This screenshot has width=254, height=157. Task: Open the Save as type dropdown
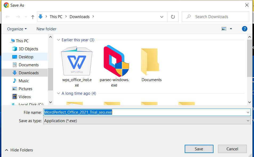[147, 121]
